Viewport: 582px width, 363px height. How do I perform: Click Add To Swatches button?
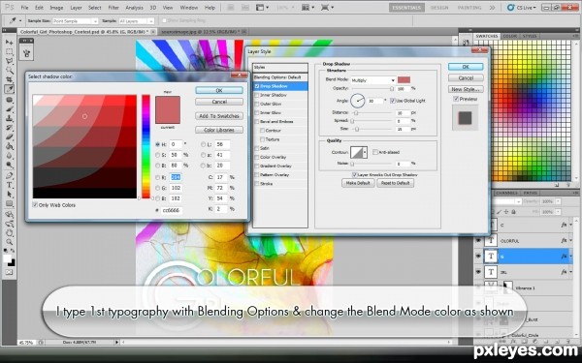tap(219, 116)
